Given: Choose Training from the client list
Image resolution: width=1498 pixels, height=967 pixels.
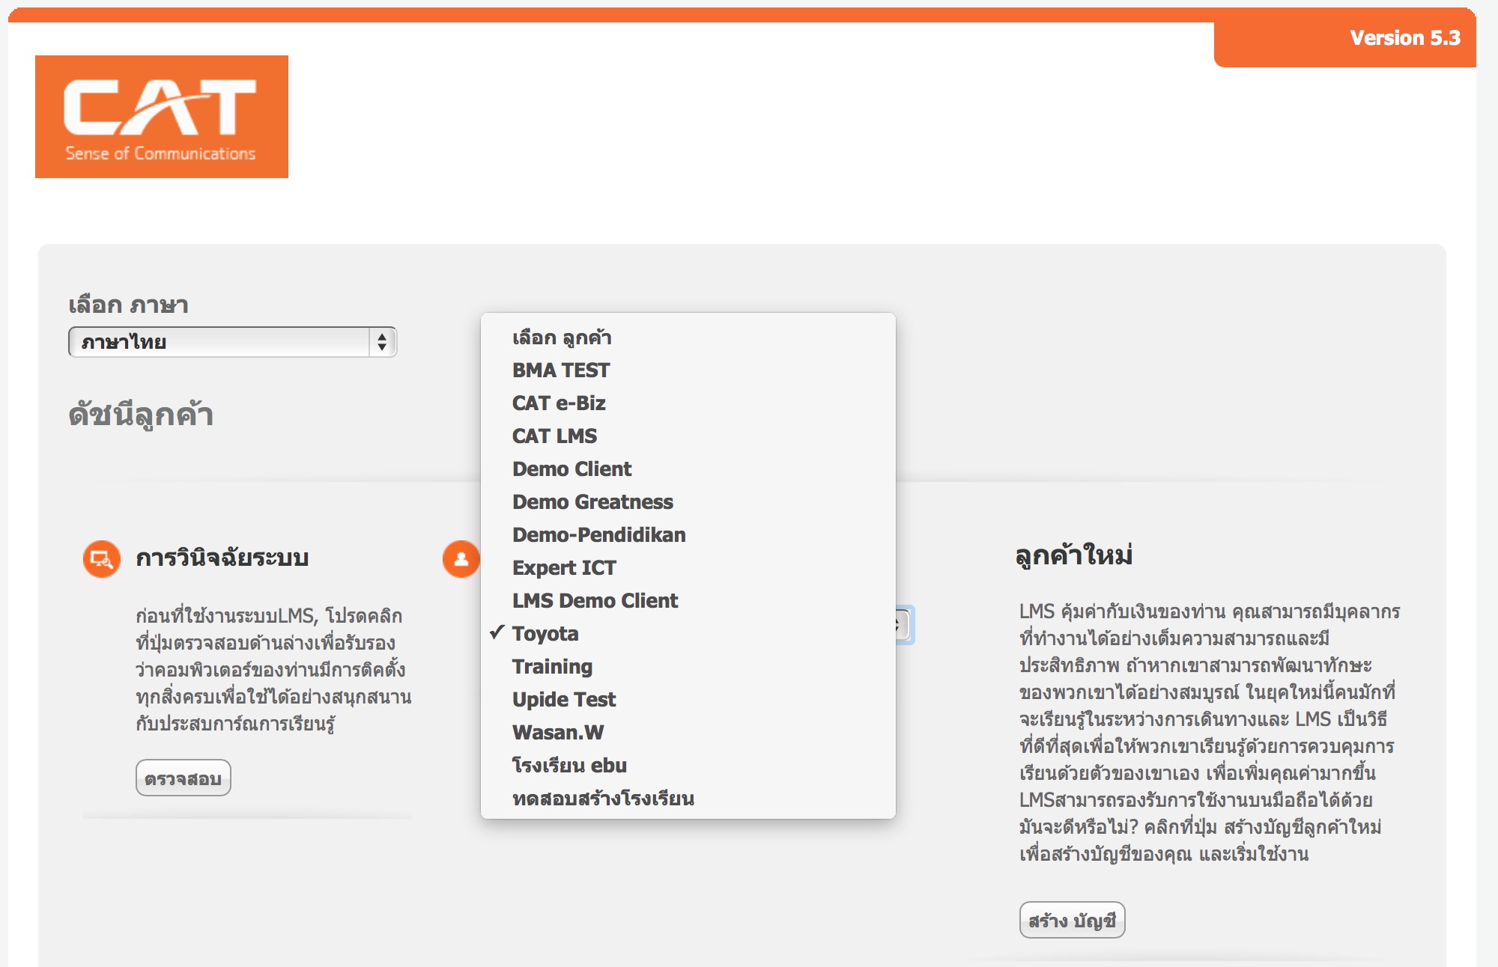Looking at the screenshot, I should 688,667.
